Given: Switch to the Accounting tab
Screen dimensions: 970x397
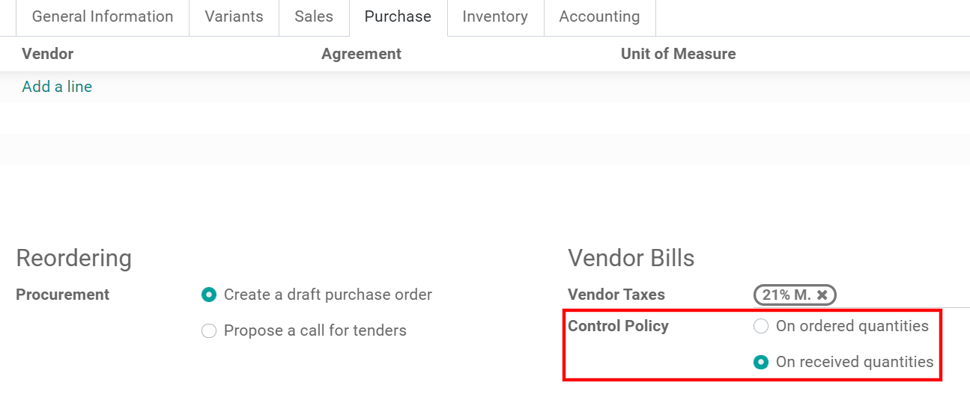Looking at the screenshot, I should [x=599, y=16].
